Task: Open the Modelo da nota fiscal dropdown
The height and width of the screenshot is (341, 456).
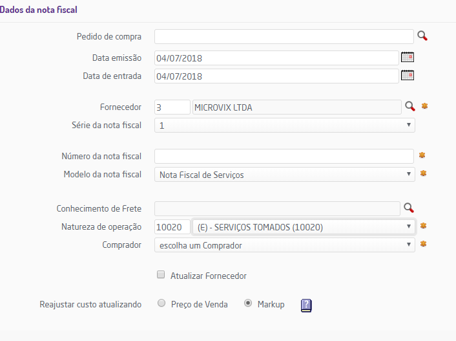Action: 284,174
